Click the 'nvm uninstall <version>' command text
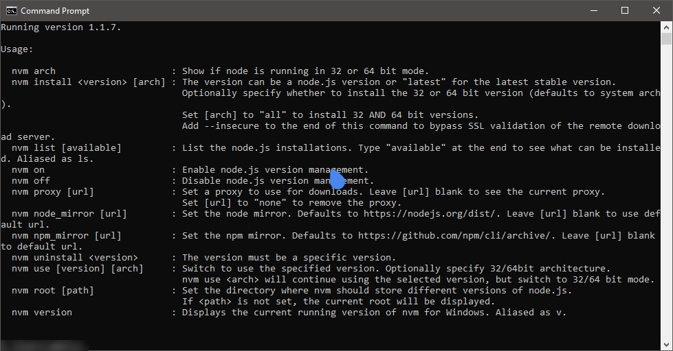673x351 pixels. pos(75,257)
